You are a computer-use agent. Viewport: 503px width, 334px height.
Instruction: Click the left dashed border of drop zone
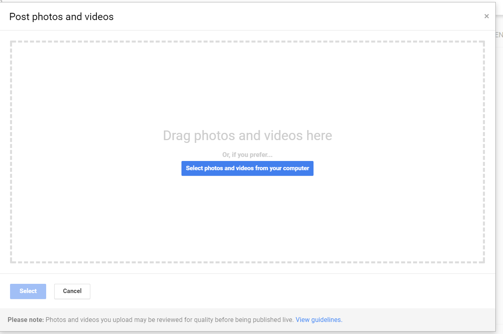pyautogui.click(x=11, y=152)
